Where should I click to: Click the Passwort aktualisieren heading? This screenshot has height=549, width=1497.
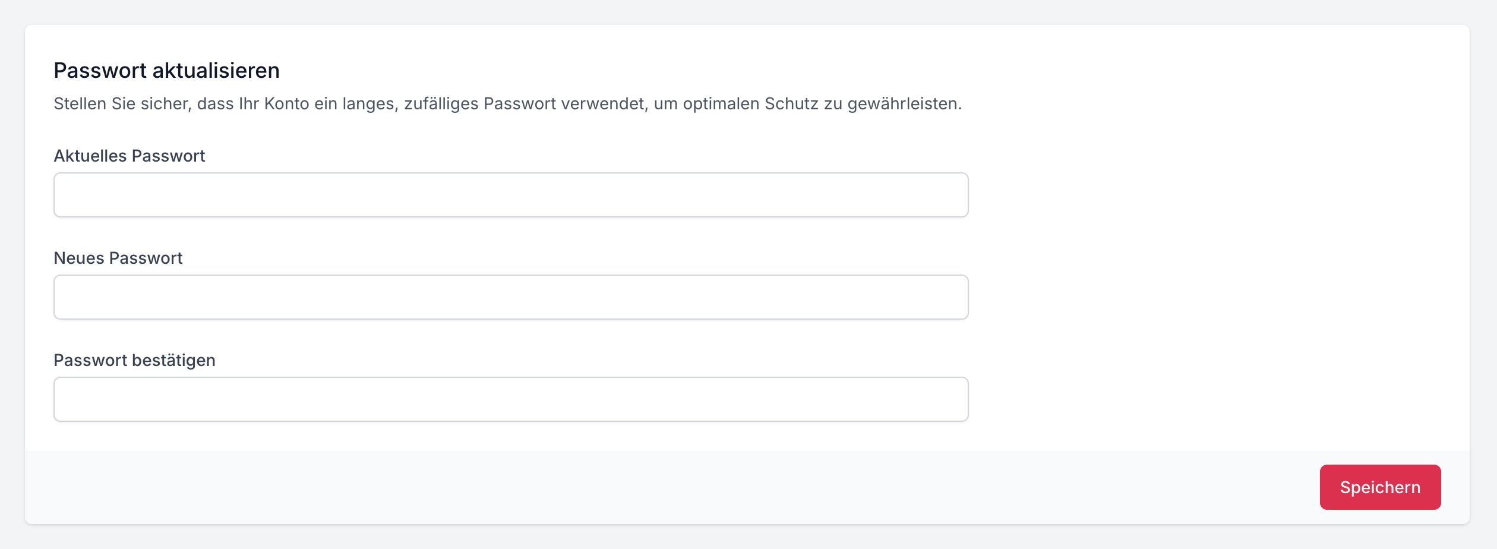(166, 71)
